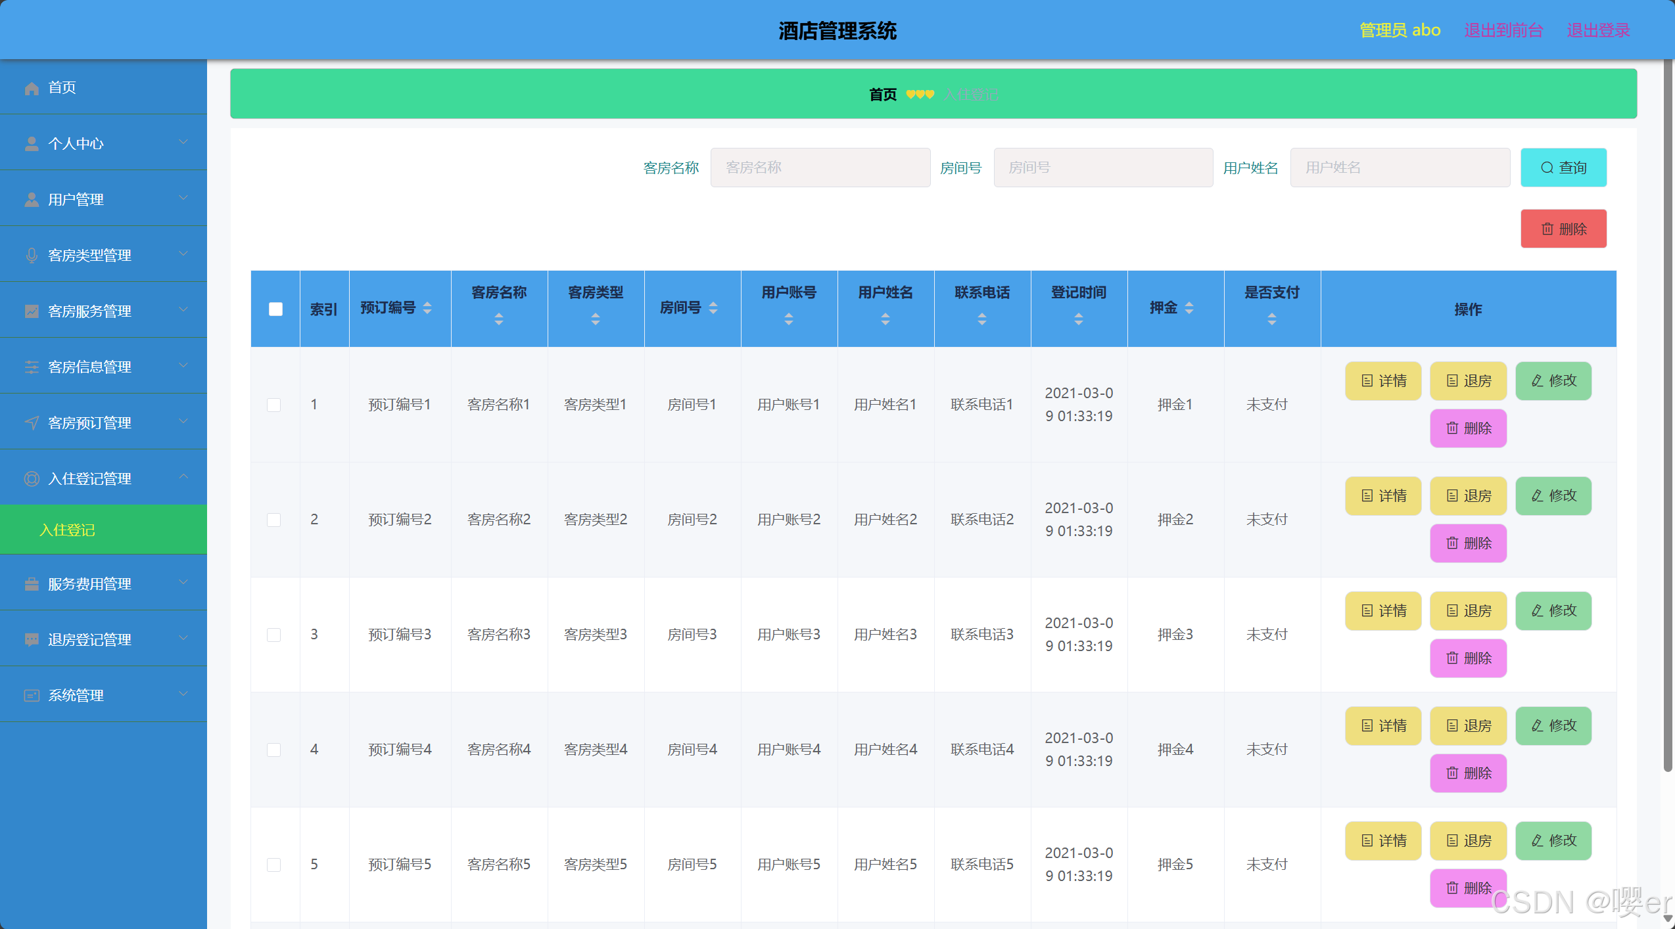Click 退出到前台 in the top bar
1675x929 pixels.
point(1503,30)
